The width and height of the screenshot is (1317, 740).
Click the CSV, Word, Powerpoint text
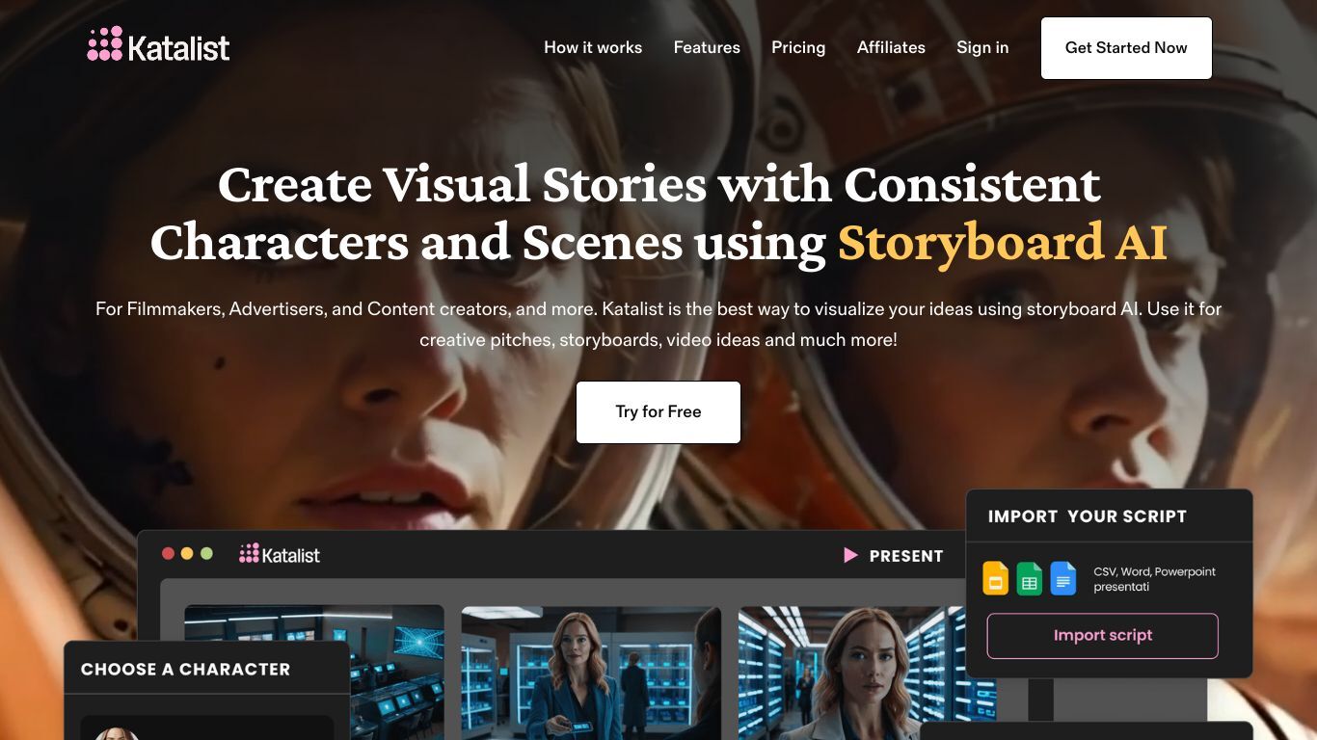pos(1154,579)
